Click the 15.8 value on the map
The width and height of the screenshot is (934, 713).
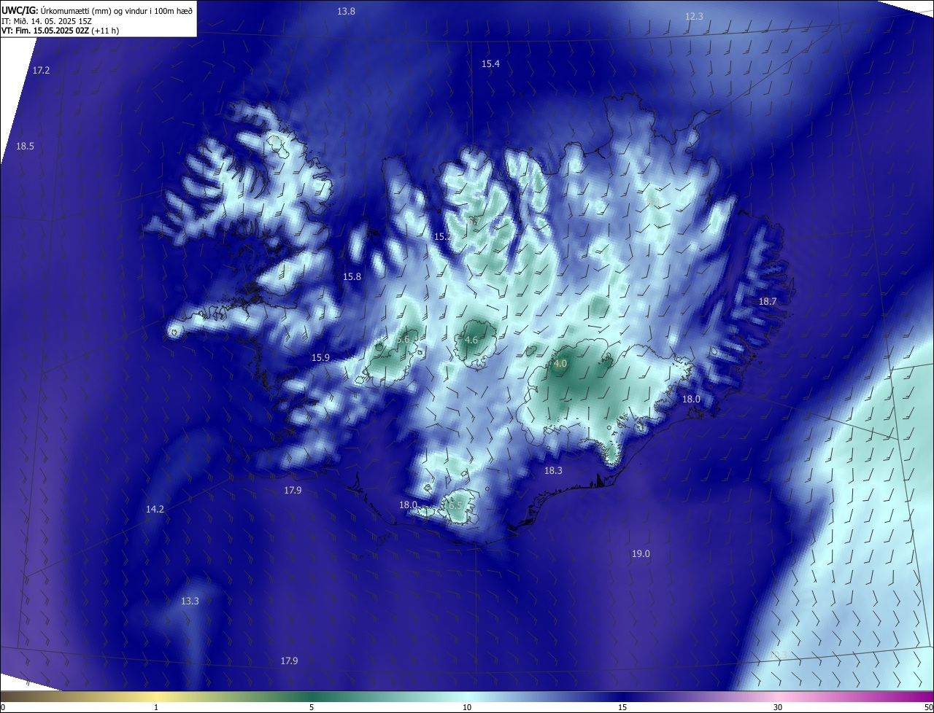click(352, 276)
